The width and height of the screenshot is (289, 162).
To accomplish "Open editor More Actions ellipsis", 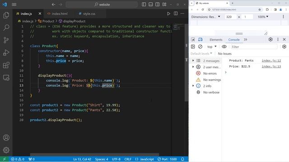I will 182,13.
